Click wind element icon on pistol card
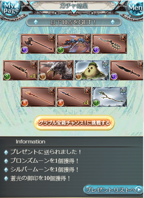 7,76
